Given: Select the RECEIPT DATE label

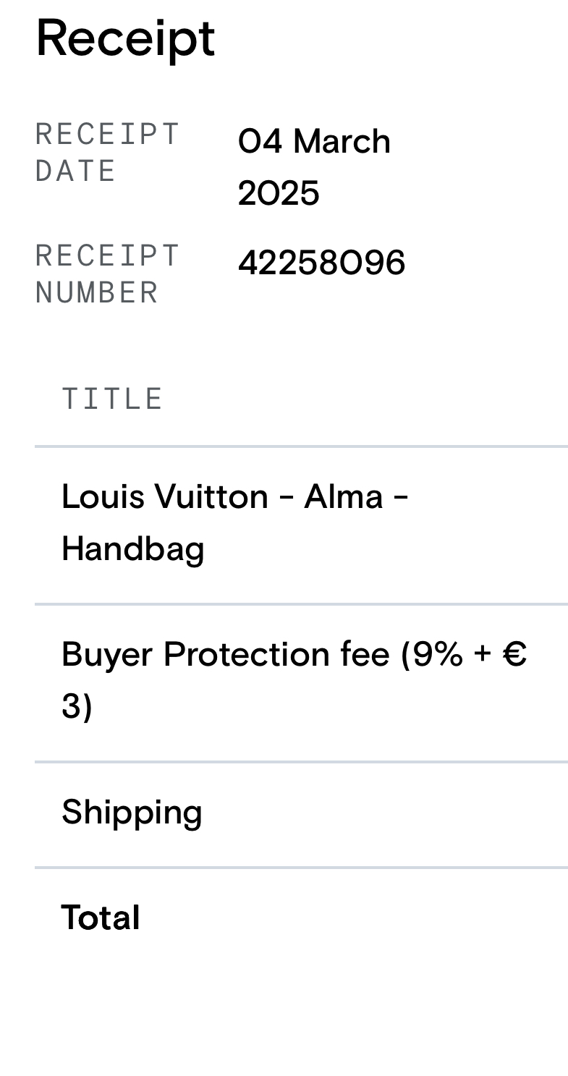Looking at the screenshot, I should (107, 153).
